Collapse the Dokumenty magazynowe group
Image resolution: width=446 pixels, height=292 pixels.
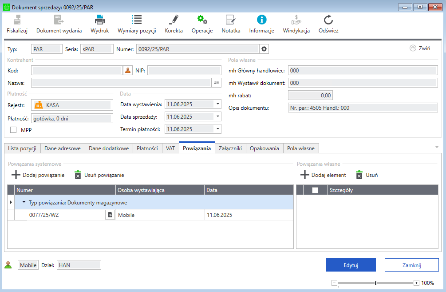(x=24, y=202)
